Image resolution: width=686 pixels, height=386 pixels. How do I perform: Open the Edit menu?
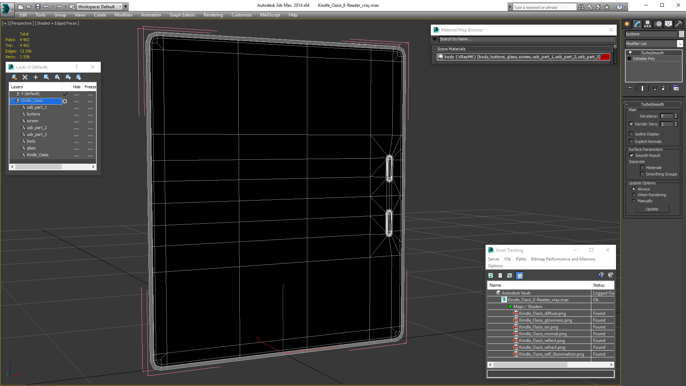pyautogui.click(x=23, y=15)
